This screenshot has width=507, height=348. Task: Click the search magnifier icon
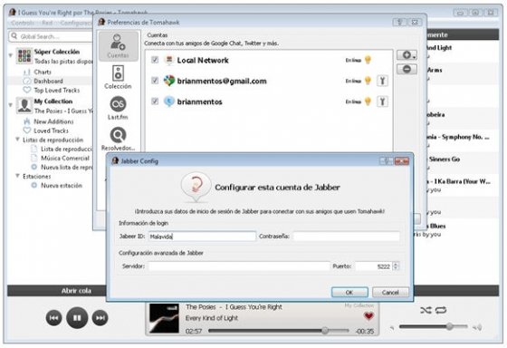[14, 36]
